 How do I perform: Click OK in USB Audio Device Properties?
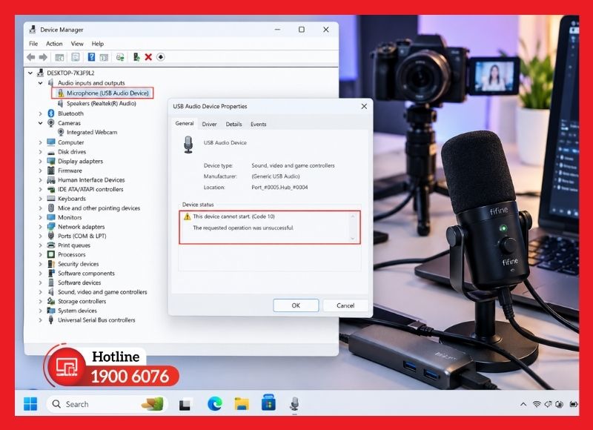296,305
